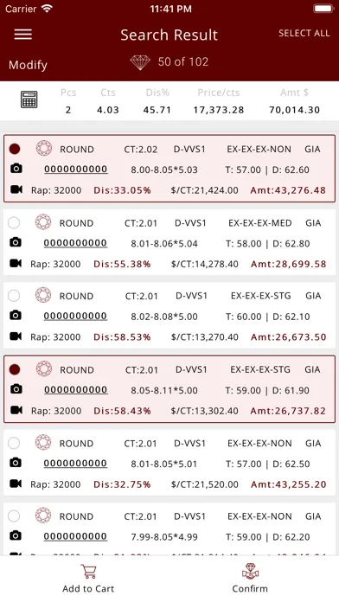Image resolution: width=339 pixels, height=602 pixels.
Task: Select the Amt:43,255.20 diamond radio button
Action: coord(14,443)
